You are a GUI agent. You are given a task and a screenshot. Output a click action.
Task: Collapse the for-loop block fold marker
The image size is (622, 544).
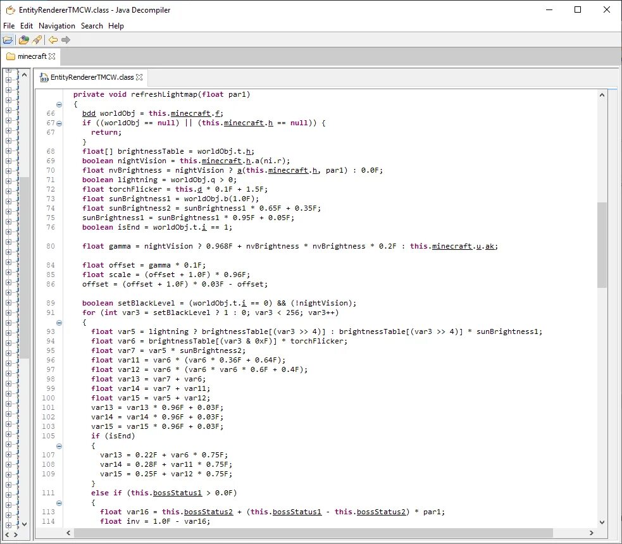pyautogui.click(x=59, y=323)
